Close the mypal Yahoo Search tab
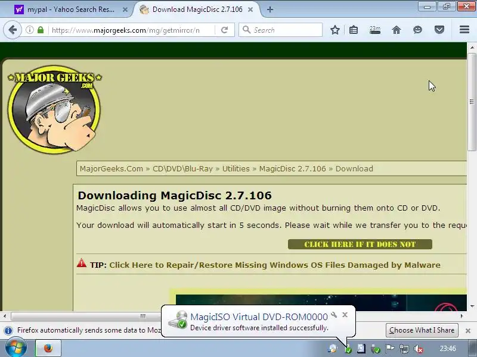Viewport: 477px width, 357px height. point(125,10)
